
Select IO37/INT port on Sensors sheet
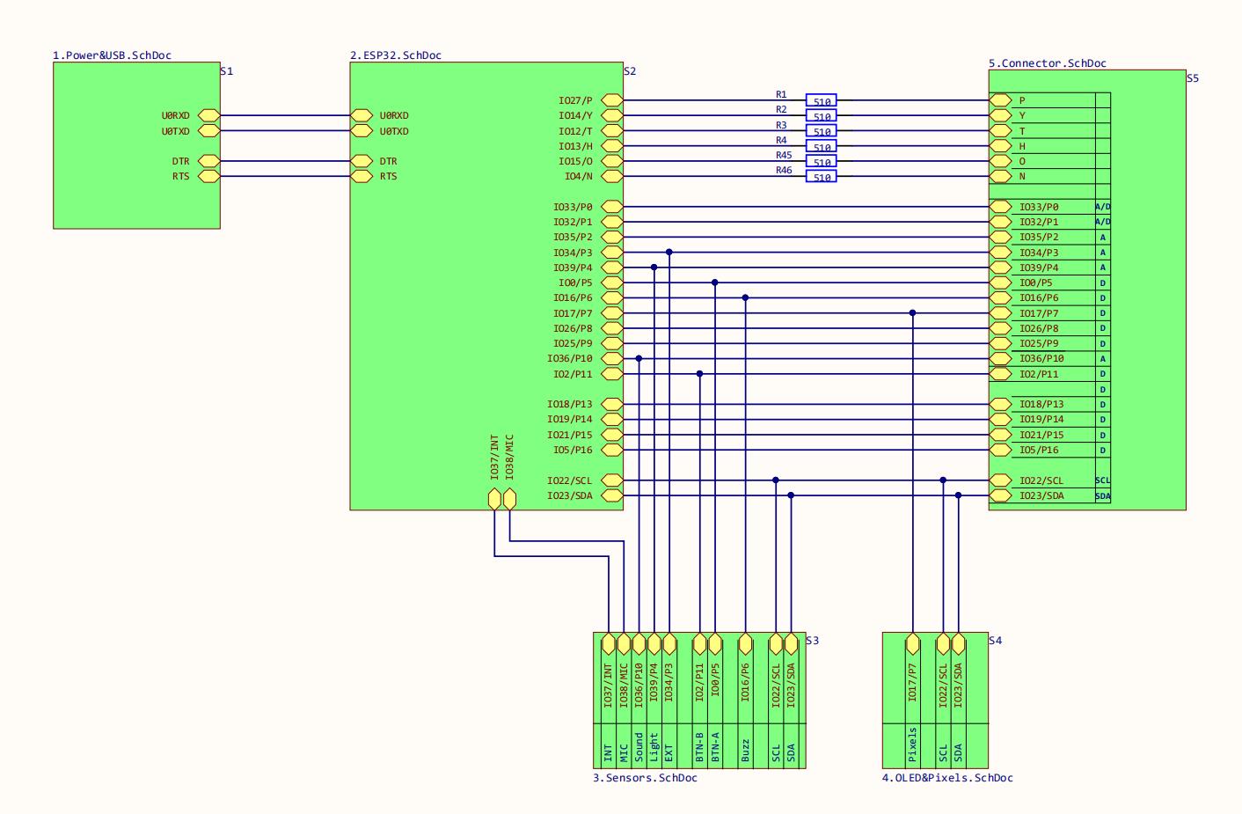click(609, 644)
